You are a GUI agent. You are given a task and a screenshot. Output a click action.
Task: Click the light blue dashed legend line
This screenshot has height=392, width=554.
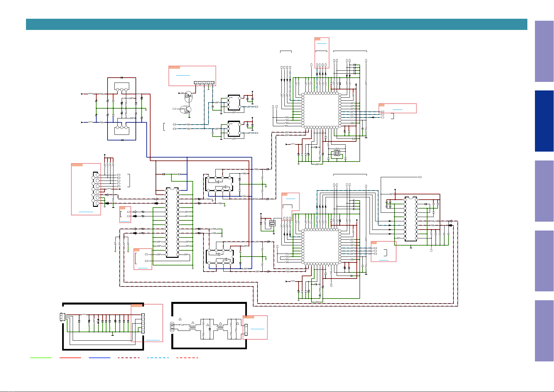coord(158,357)
